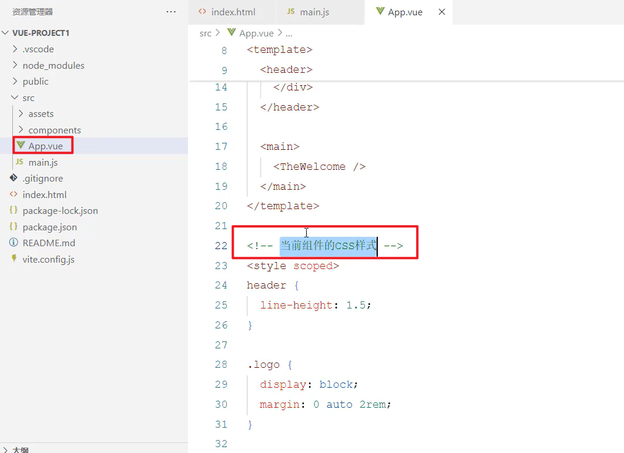
Task: Expand the node_modules folder
Action: coord(15,65)
